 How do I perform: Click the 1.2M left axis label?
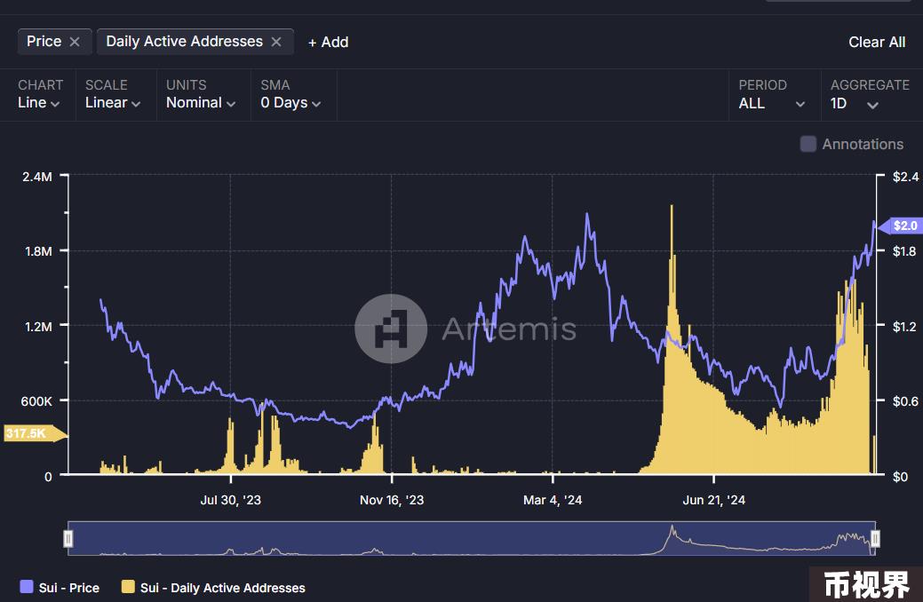click(x=38, y=327)
